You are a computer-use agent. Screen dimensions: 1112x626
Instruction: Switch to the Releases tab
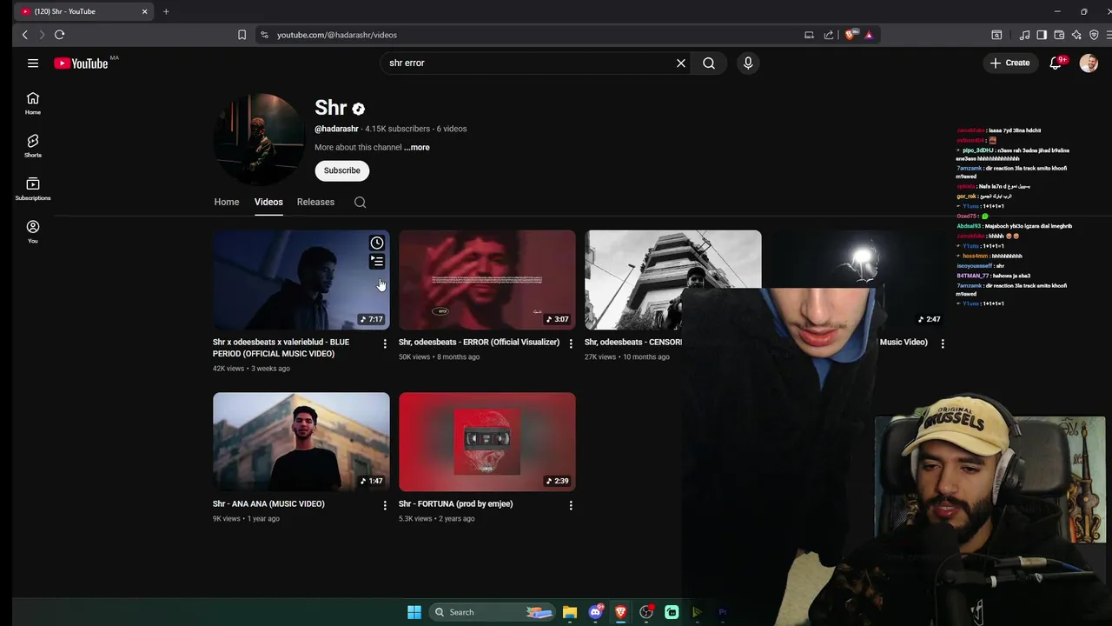pos(315,202)
